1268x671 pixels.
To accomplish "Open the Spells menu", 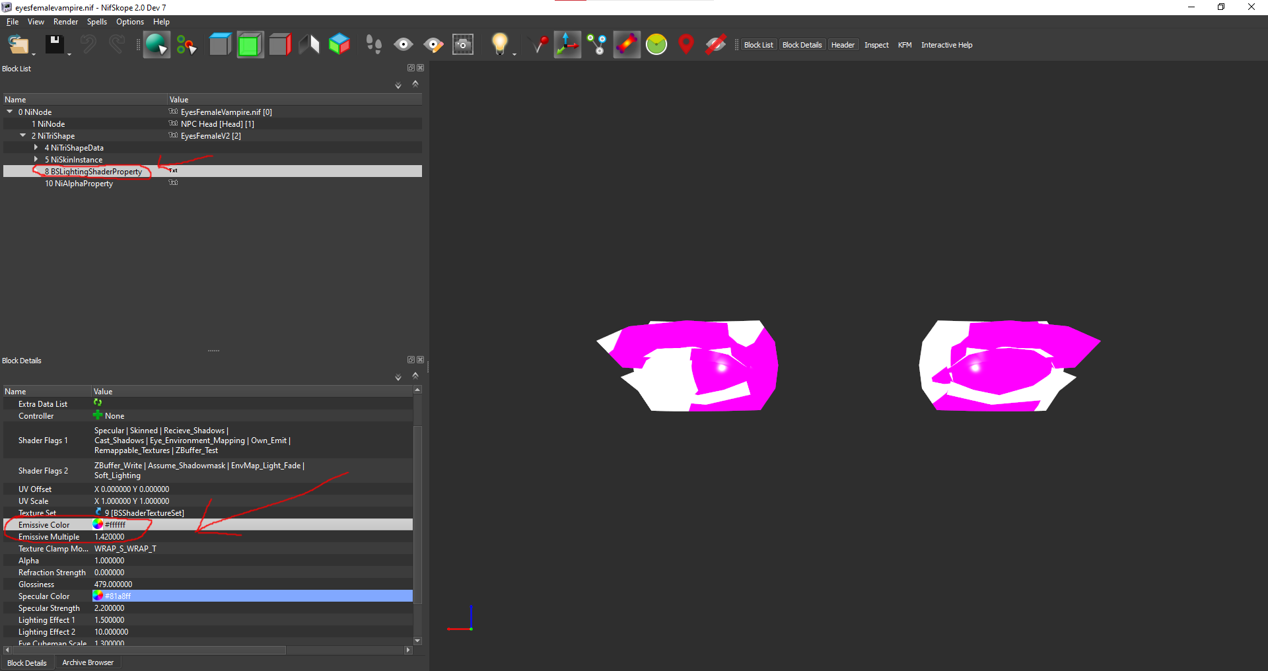I will pos(96,22).
